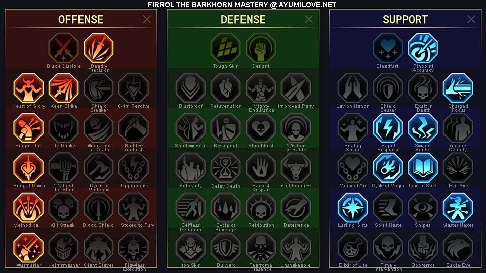Select the Master Hexer mastery
486x273 pixels.
tap(458, 208)
